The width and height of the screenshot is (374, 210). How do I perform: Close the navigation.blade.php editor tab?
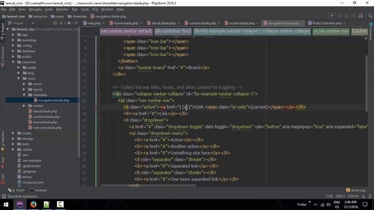tap(302, 23)
